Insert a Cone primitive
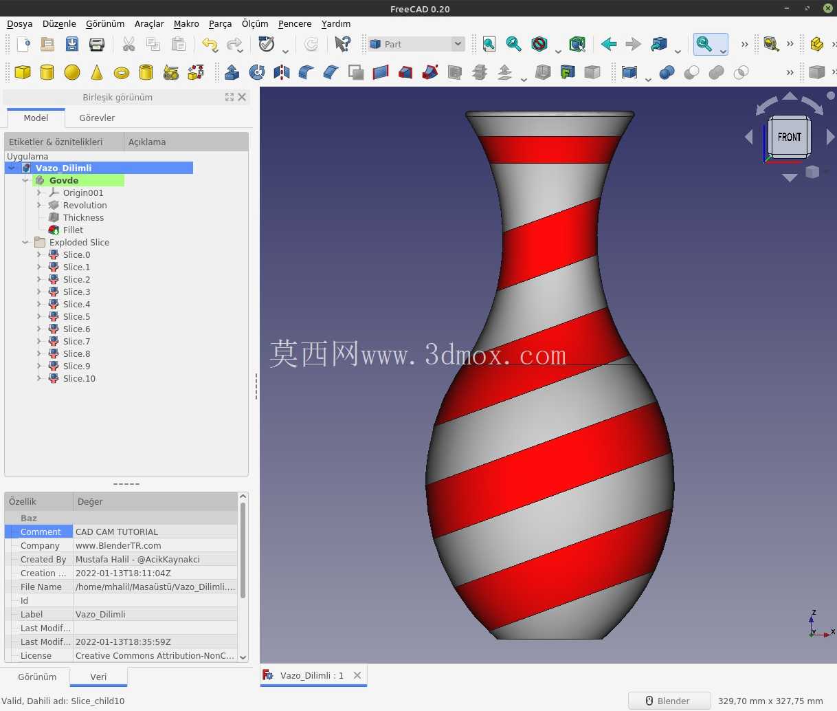The width and height of the screenshot is (837, 711). pos(97,72)
